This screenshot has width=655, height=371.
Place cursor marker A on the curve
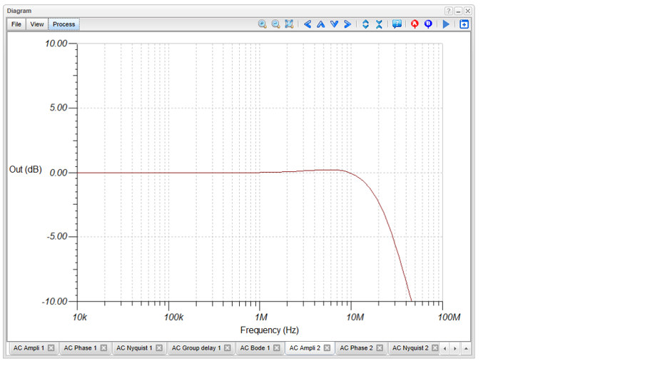click(415, 24)
